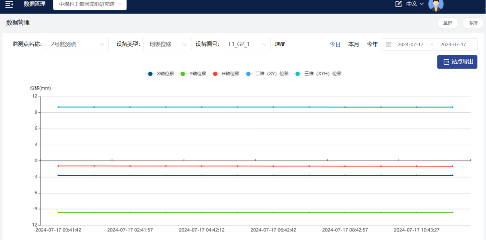The image size is (486, 240).
Task: Click the 站点导出 export button
Action: 457,62
